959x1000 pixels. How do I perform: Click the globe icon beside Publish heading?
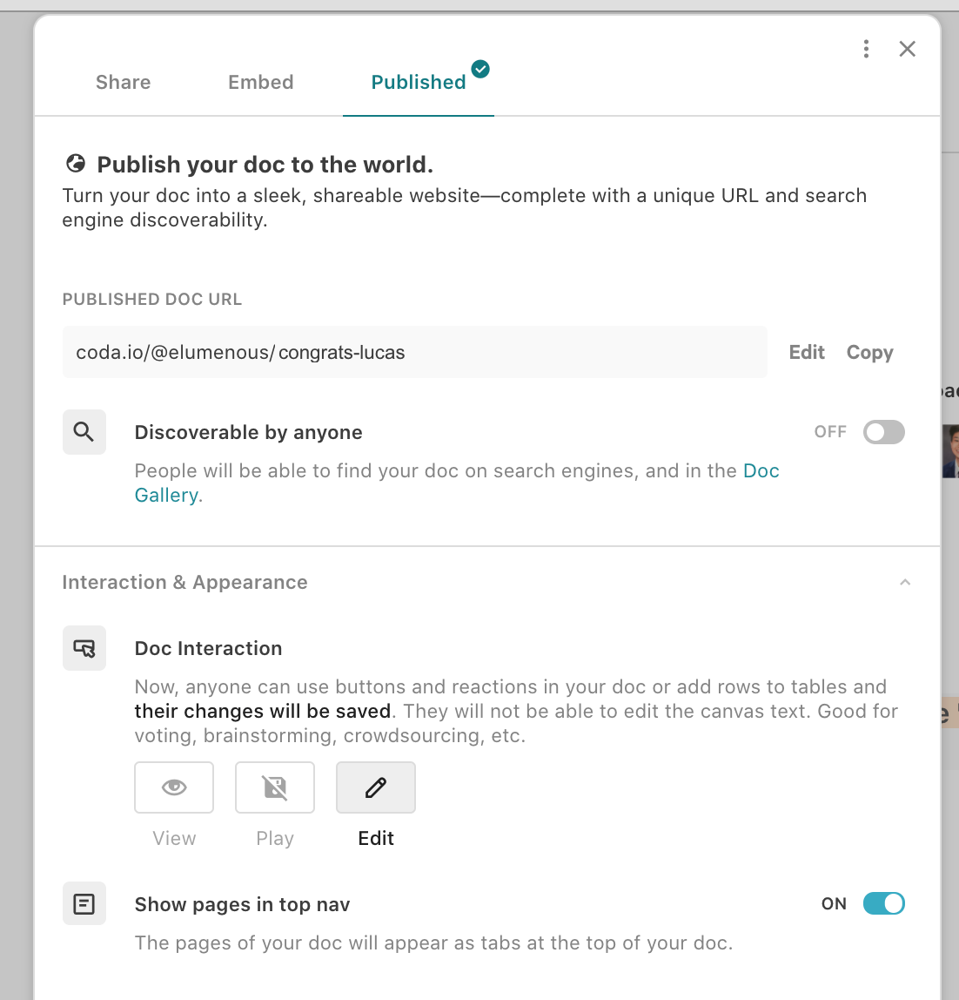coord(76,164)
